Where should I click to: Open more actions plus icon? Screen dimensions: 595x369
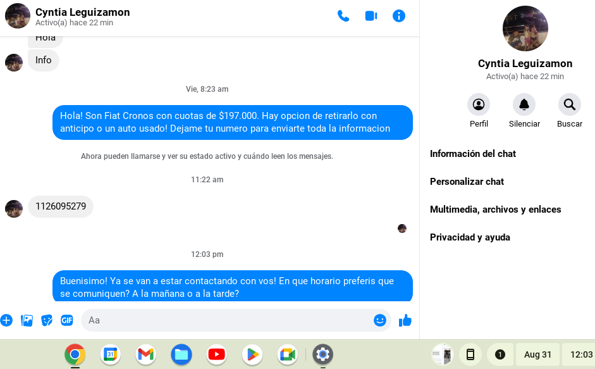point(6,320)
